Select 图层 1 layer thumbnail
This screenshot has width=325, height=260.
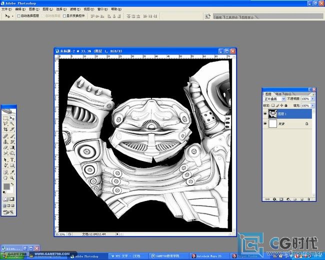click(273, 114)
